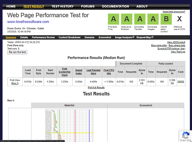The width and height of the screenshot is (192, 142).
Task: Open the ABOUT page
Action: [142, 6]
